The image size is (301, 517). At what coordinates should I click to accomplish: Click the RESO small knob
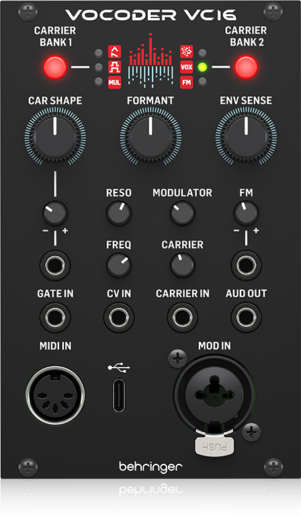coord(119,213)
